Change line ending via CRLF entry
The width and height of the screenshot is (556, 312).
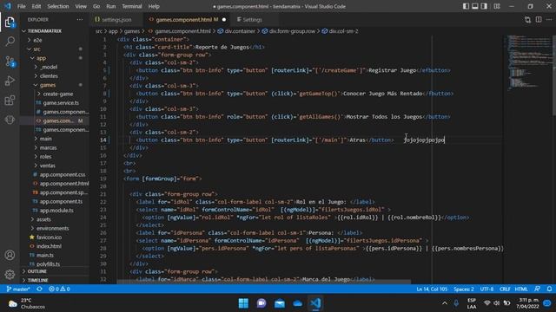pyautogui.click(x=505, y=289)
